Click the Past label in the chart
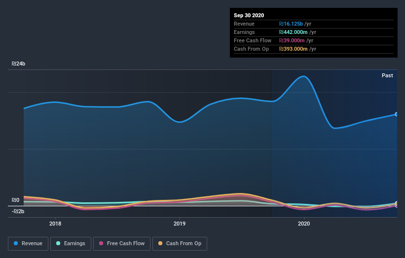 pos(387,75)
